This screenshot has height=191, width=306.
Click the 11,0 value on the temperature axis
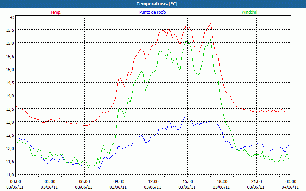coord(10,175)
